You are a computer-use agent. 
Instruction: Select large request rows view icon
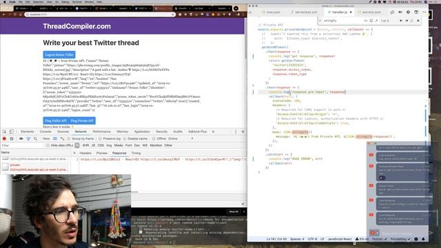point(55,138)
